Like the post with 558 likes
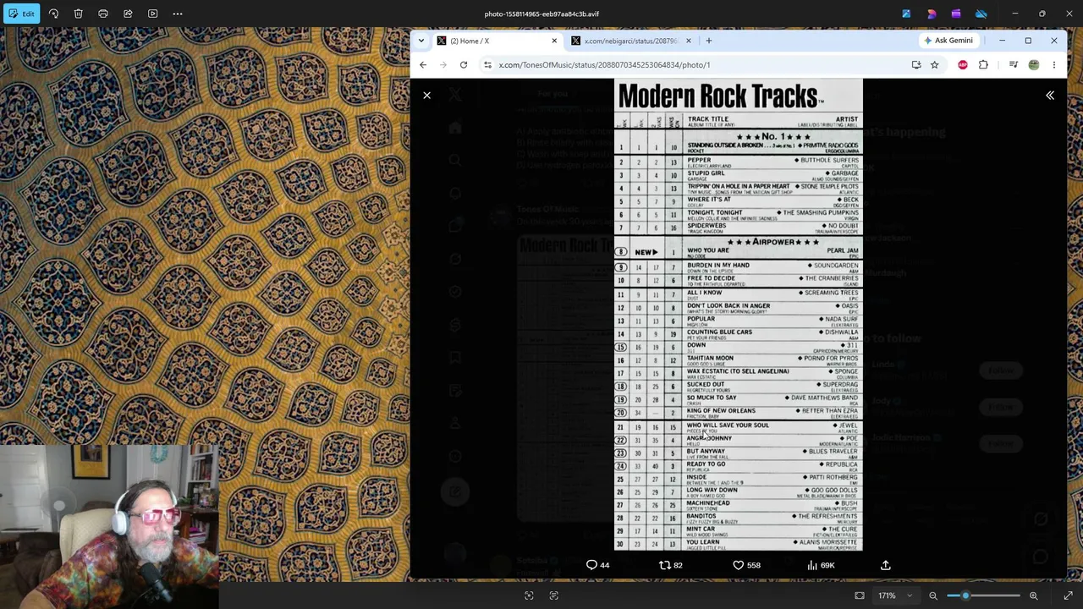 (746, 565)
